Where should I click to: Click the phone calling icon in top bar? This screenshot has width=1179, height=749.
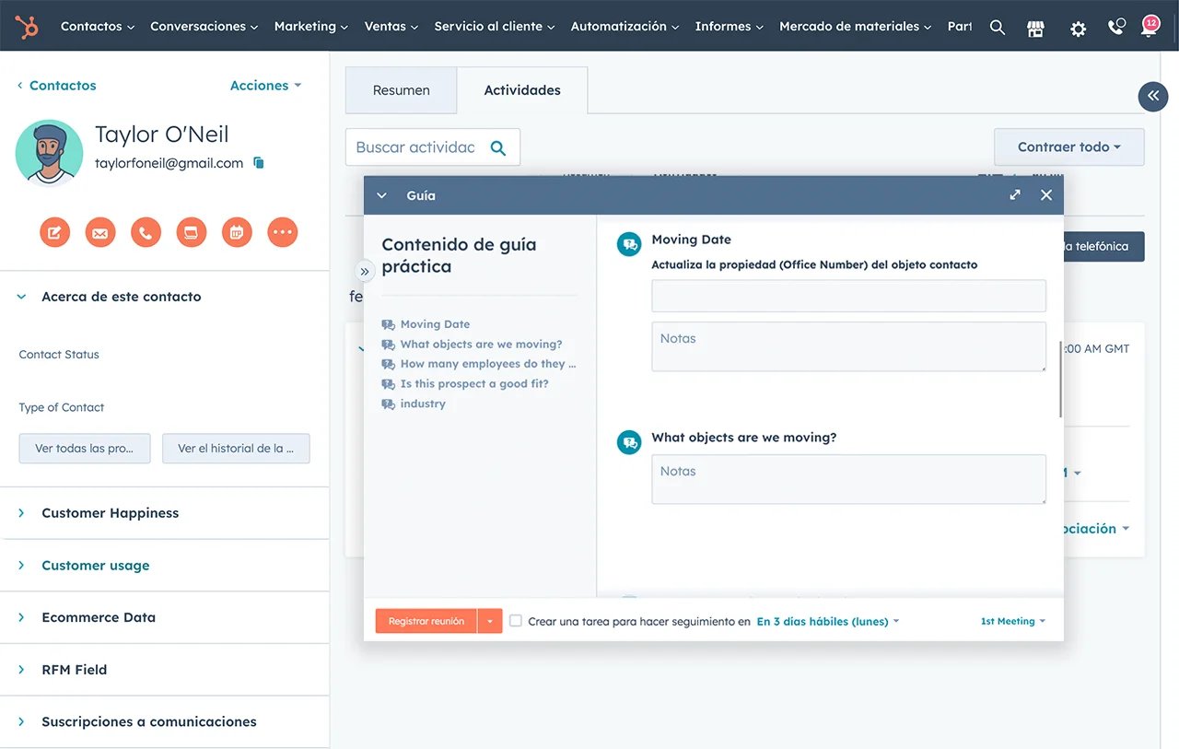coord(1116,27)
